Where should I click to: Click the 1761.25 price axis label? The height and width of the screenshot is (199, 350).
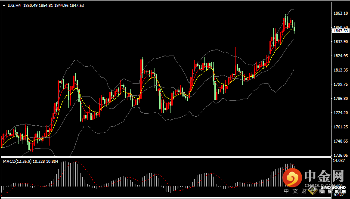tap(340, 127)
